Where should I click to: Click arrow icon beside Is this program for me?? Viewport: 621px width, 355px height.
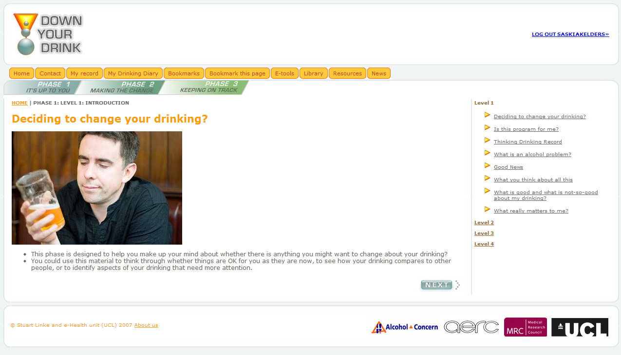click(487, 128)
